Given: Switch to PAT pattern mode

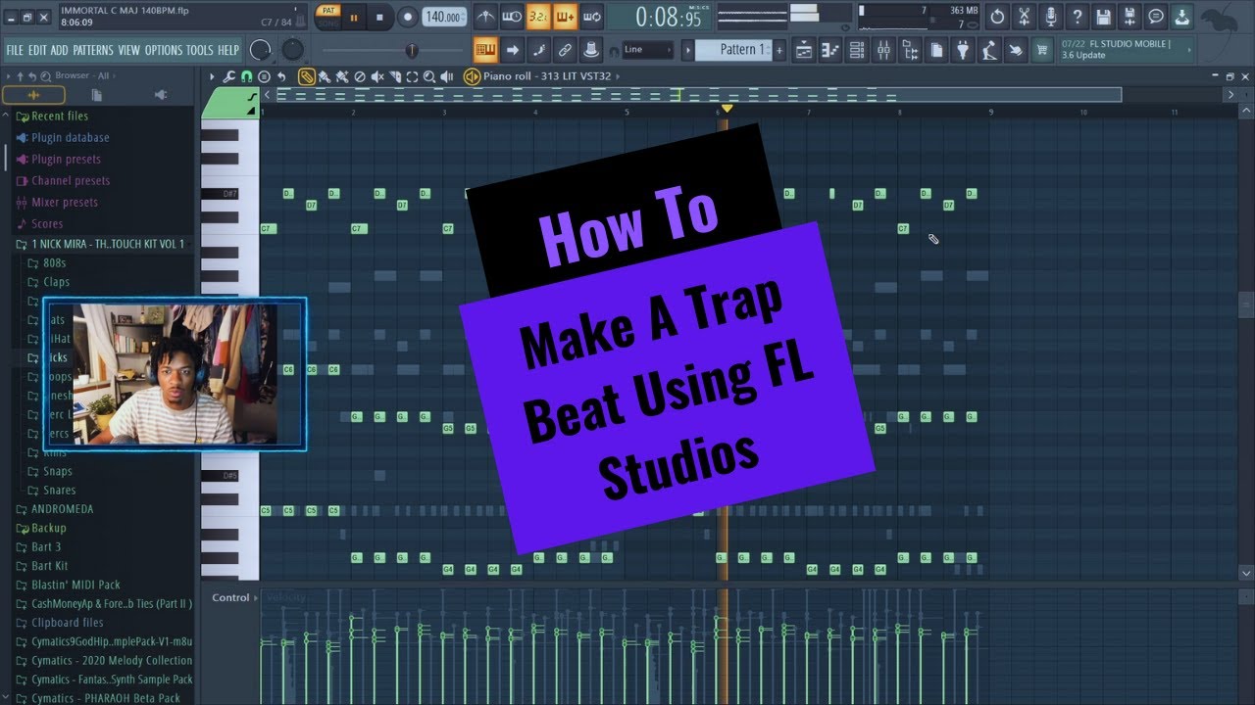Looking at the screenshot, I should click(328, 10).
